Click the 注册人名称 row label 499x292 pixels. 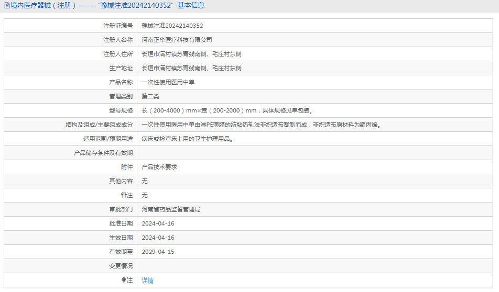pyautogui.click(x=118, y=40)
